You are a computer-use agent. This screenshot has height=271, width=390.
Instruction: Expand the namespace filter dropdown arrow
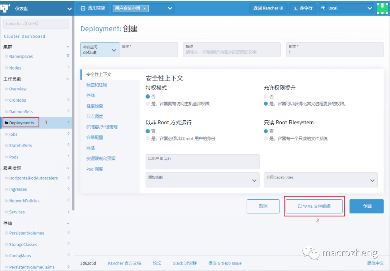(170, 8)
